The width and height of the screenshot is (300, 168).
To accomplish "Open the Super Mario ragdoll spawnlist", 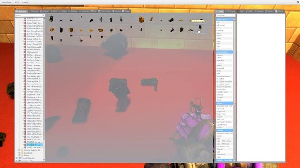I will tap(33, 47).
